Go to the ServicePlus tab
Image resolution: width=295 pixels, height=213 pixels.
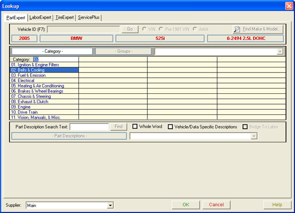tap(89, 17)
